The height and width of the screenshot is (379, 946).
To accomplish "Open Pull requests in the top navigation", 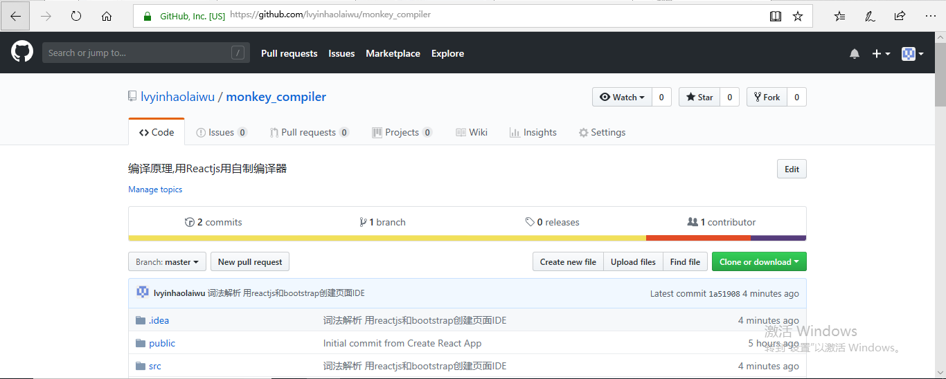I will [x=289, y=53].
